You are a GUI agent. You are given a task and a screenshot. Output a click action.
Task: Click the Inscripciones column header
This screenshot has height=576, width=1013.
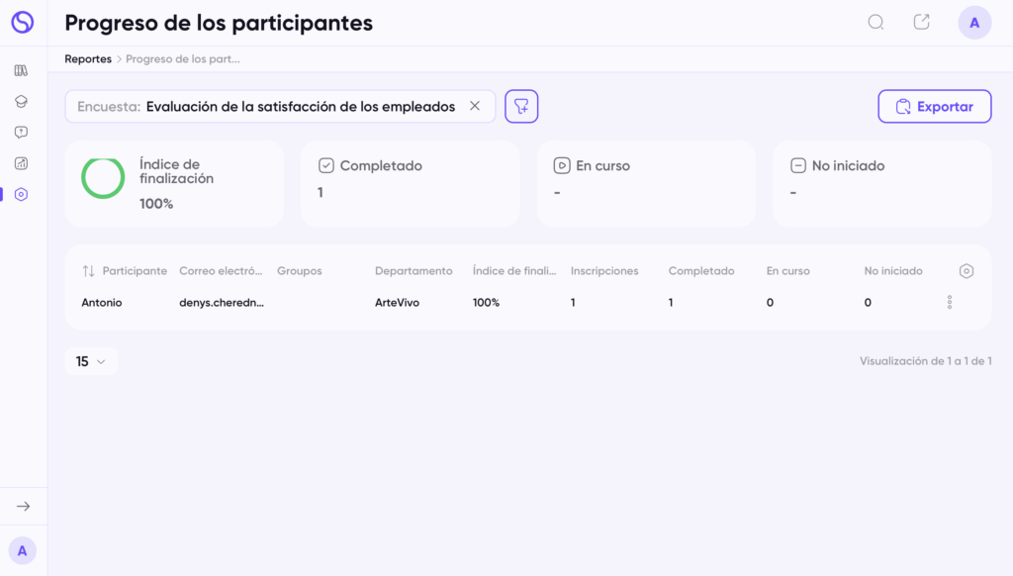(x=604, y=271)
